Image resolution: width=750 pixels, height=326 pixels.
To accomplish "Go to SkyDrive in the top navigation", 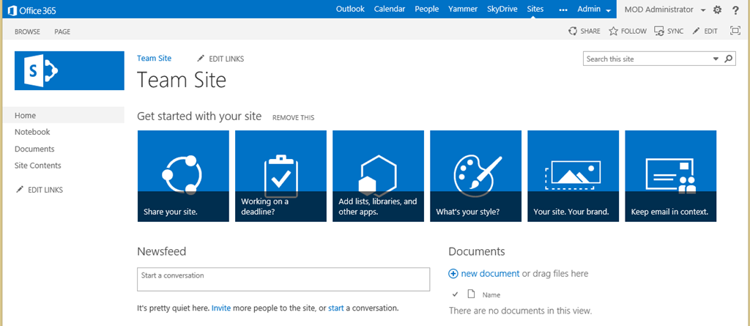I will click(502, 9).
